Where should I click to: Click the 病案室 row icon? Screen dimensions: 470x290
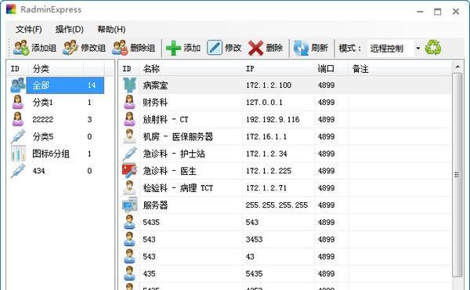pos(129,85)
